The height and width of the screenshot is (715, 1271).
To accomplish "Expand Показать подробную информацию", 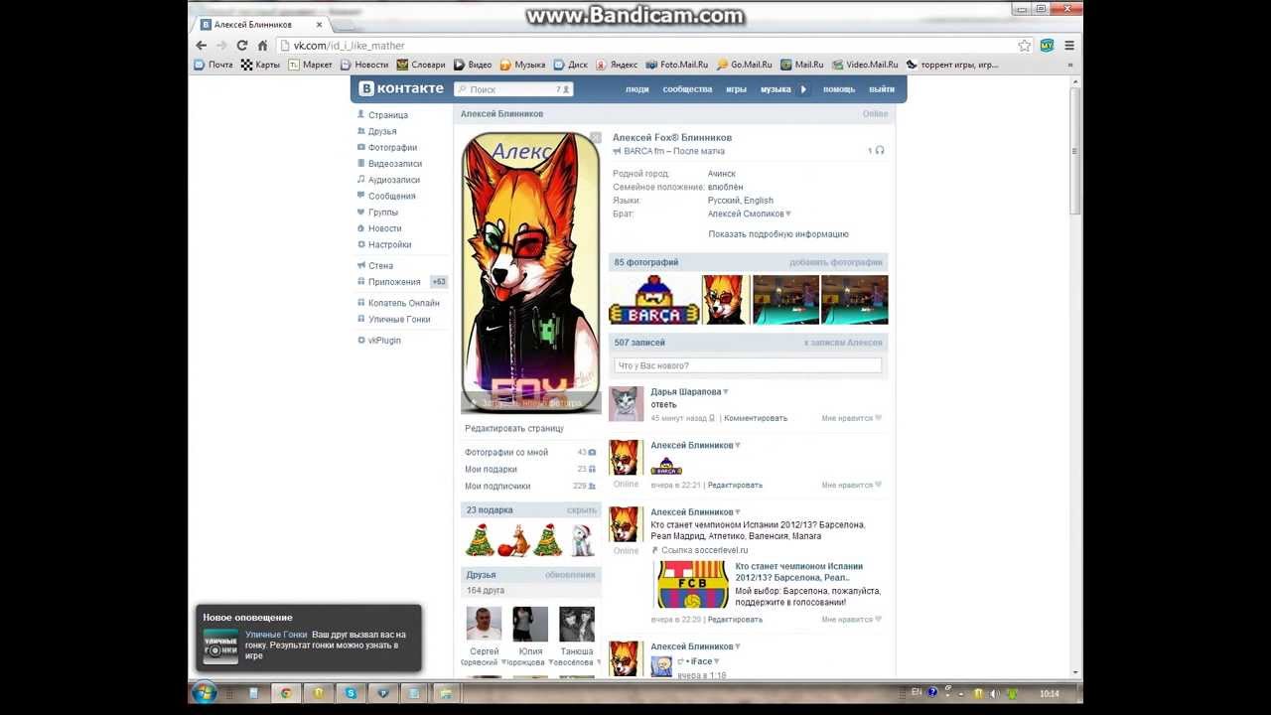I will click(x=778, y=234).
